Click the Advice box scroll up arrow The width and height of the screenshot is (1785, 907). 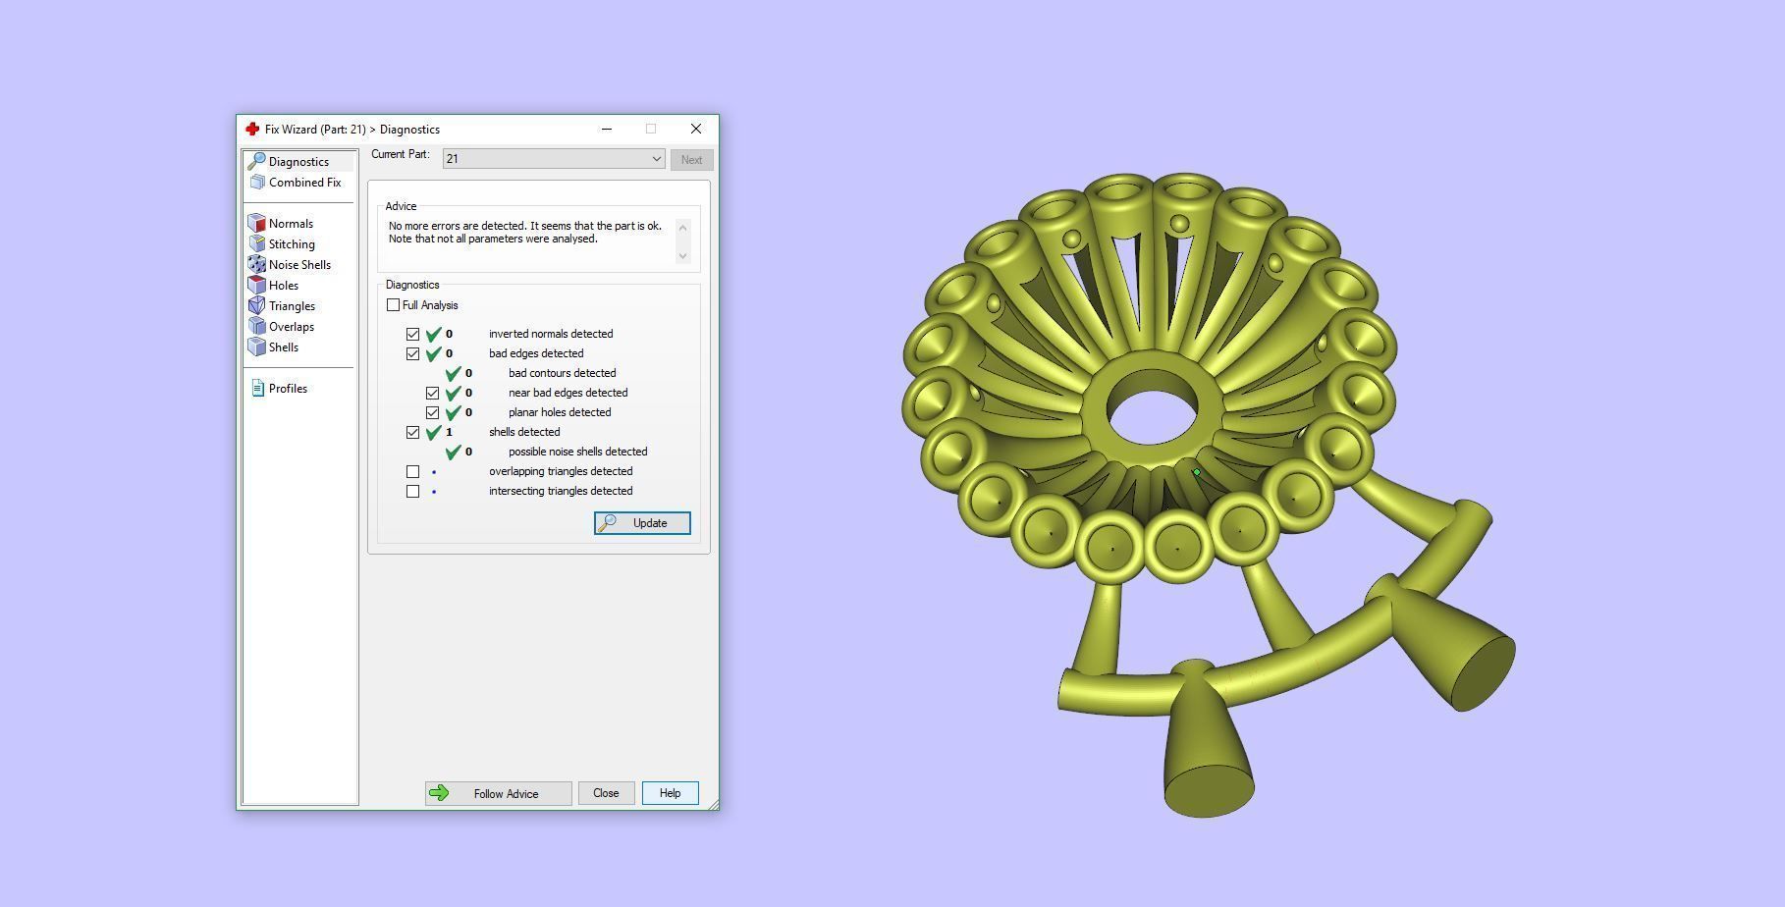[683, 226]
